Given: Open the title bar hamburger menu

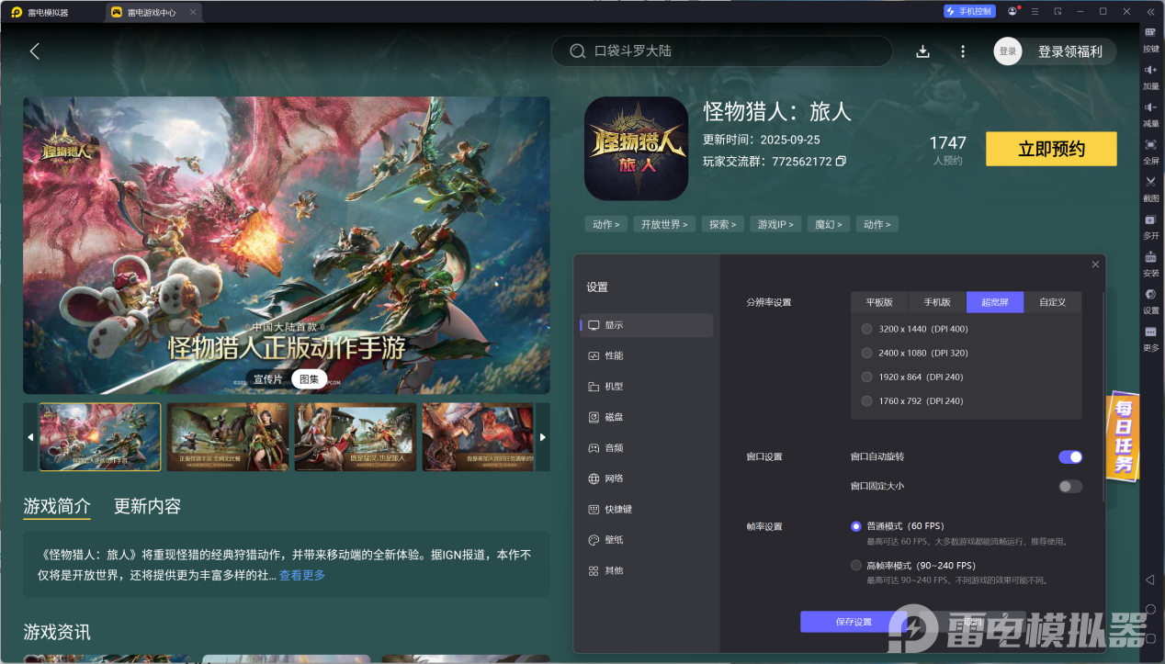Looking at the screenshot, I should click(x=1035, y=11).
